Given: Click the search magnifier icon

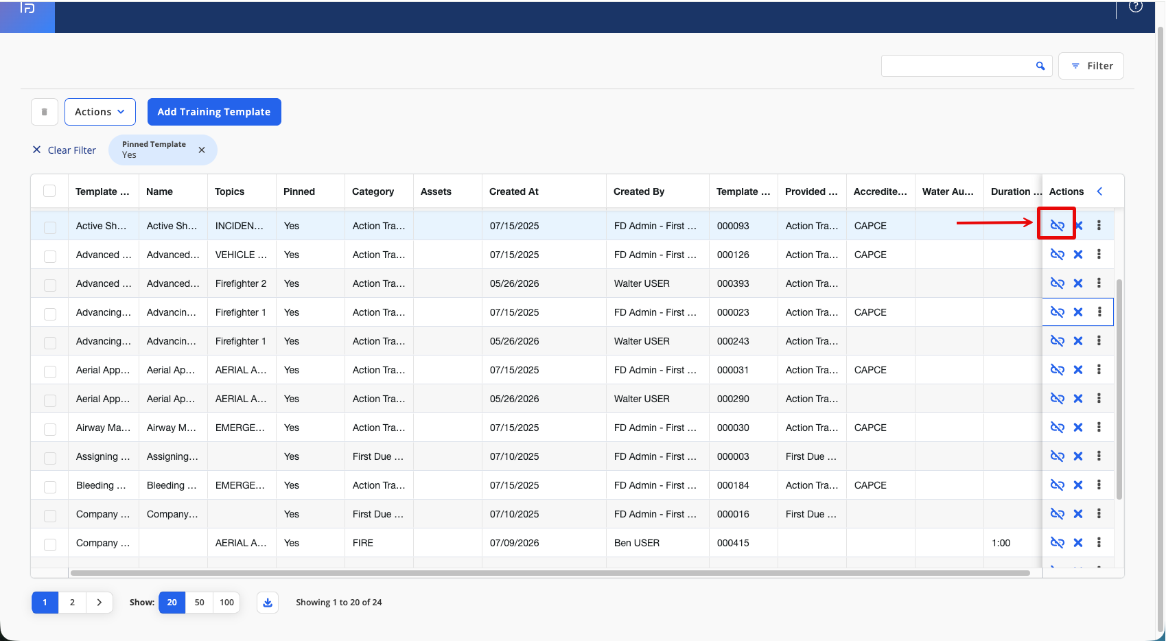Looking at the screenshot, I should [1040, 66].
